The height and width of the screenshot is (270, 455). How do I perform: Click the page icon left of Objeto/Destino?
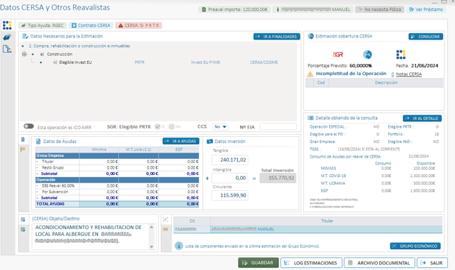pos(23,219)
